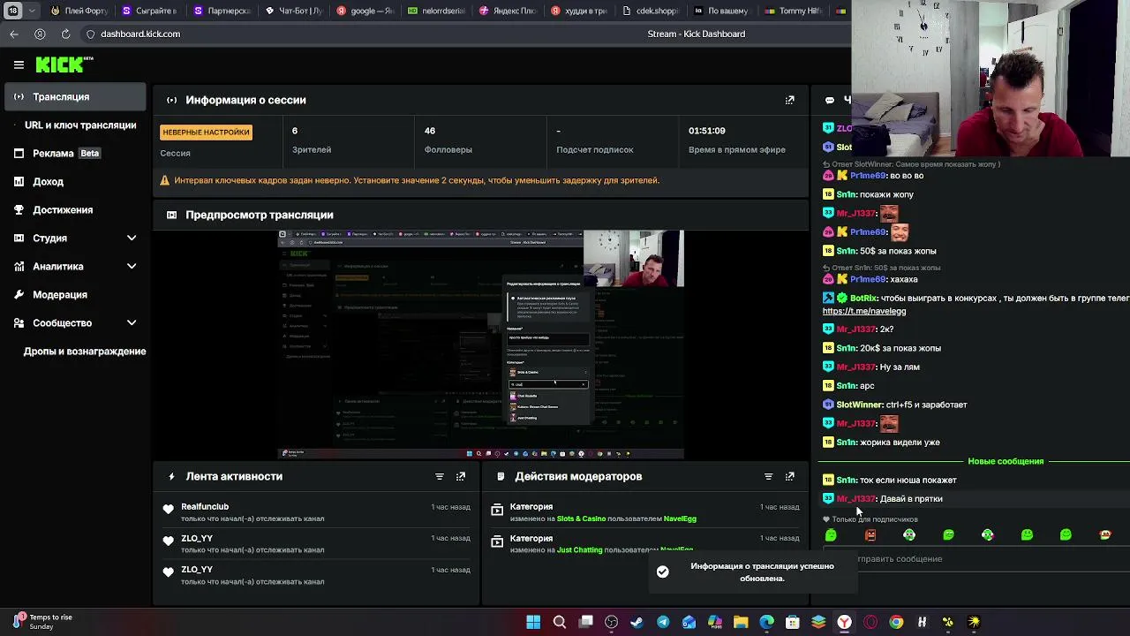1130x636 pixels.
Task: Open the t.me/navelegg link in chat
Action: (x=864, y=311)
